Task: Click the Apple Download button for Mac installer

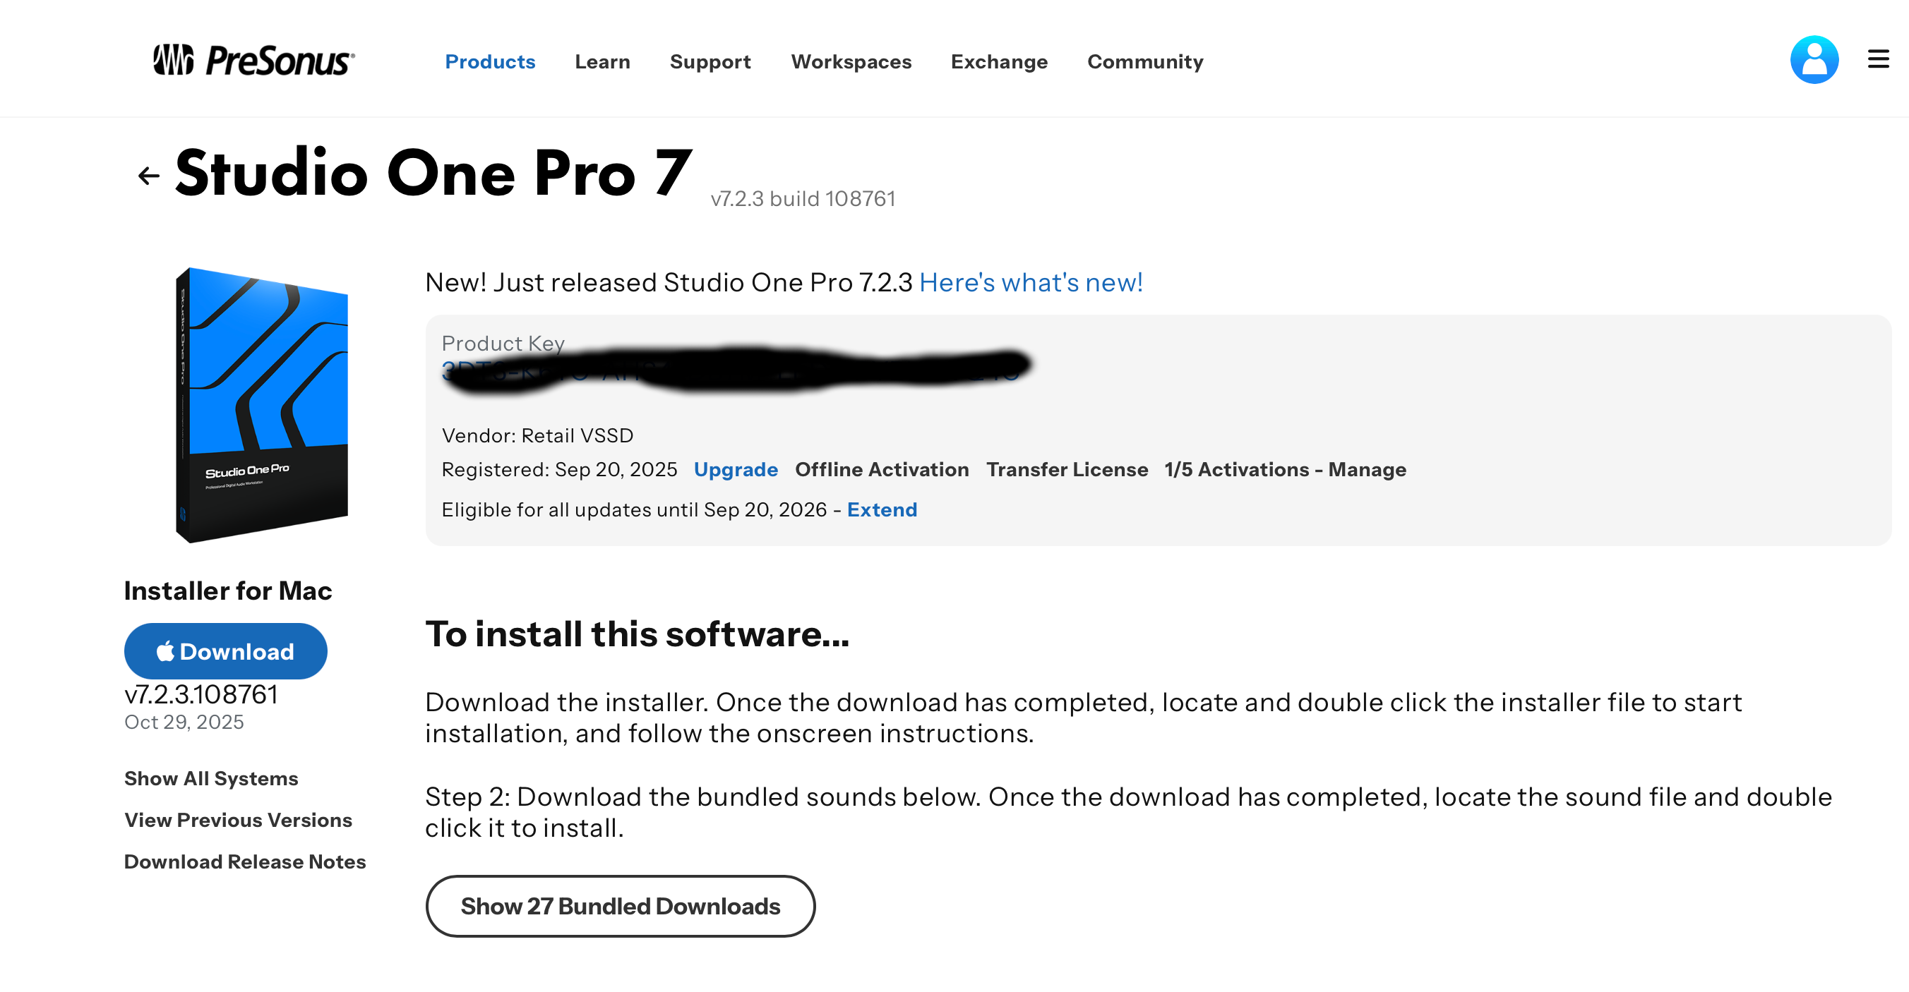Action: [x=225, y=651]
